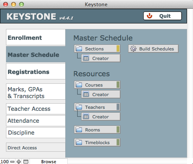This screenshot has width=193, height=164.
Task: Open the Direct Access section
Action: click(x=36, y=147)
